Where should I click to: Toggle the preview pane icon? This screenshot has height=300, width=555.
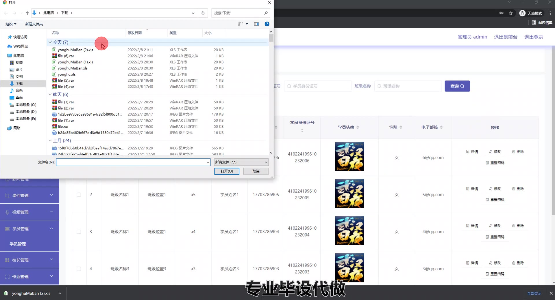(256, 24)
